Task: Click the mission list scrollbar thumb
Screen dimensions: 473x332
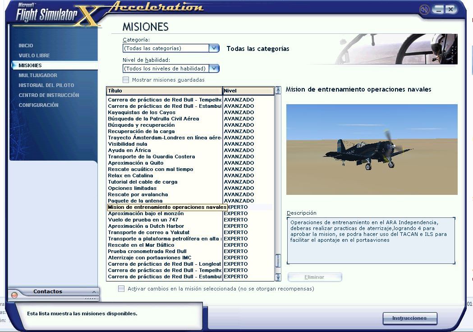Action: pyautogui.click(x=278, y=260)
